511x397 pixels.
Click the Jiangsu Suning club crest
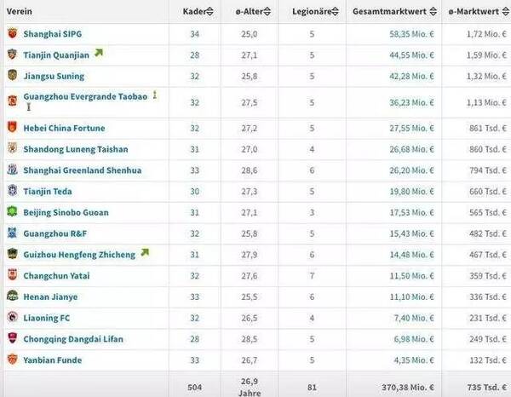[12, 75]
